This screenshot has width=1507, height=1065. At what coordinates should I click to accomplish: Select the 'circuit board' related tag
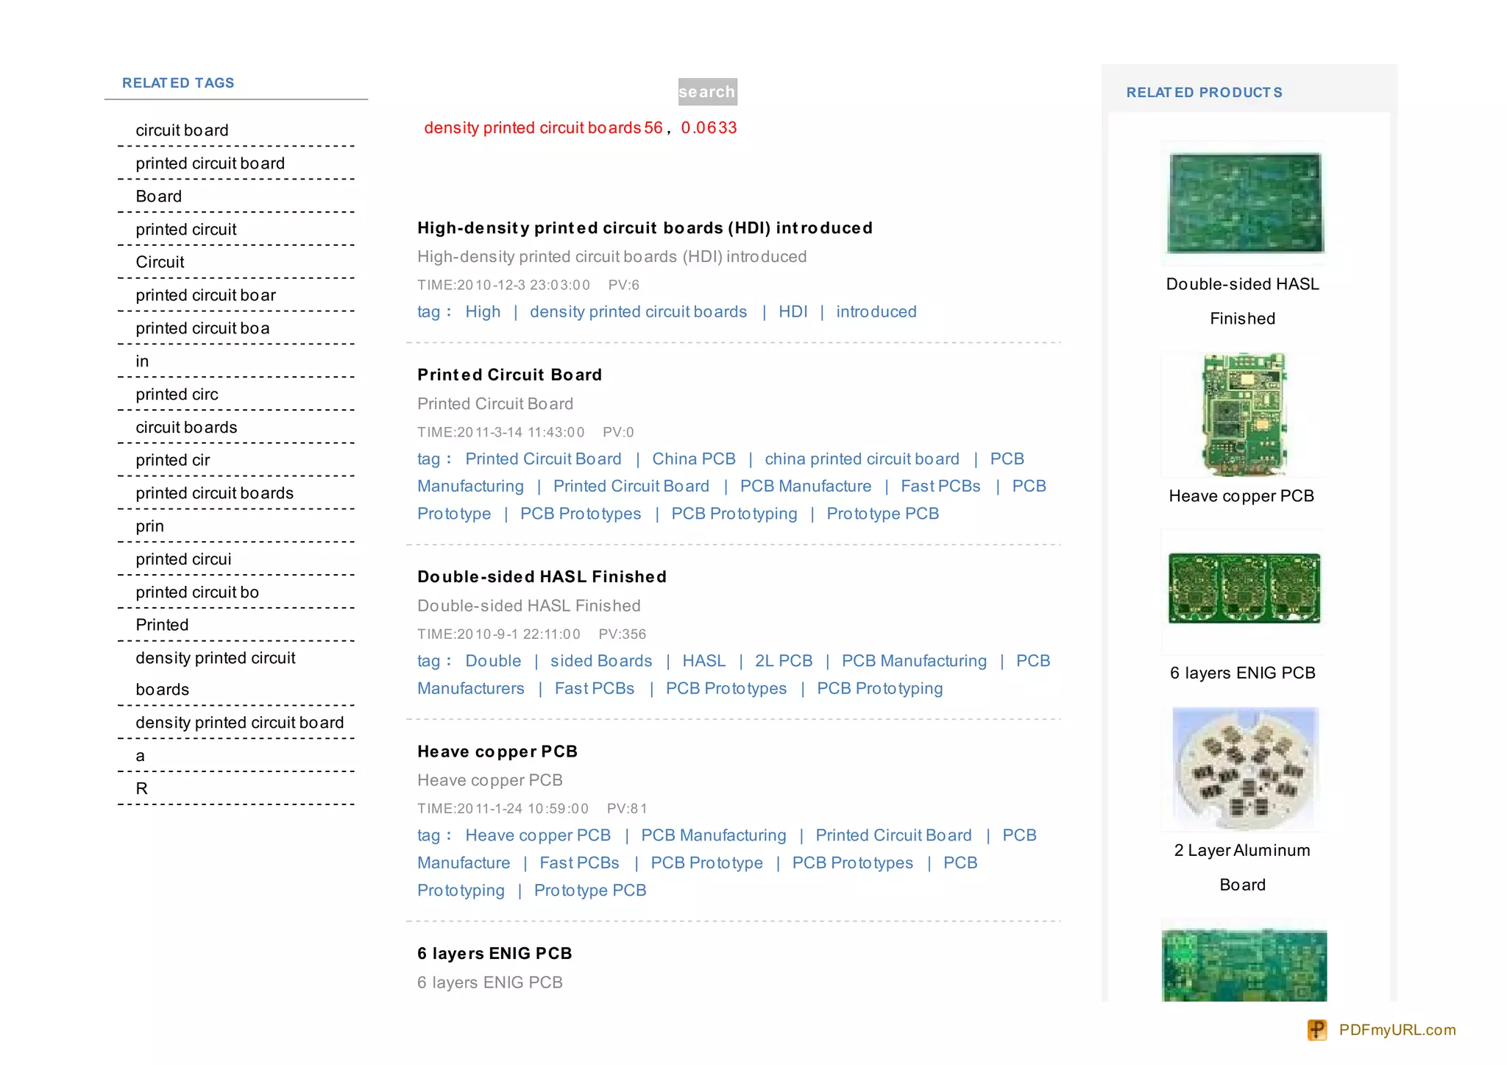click(182, 130)
